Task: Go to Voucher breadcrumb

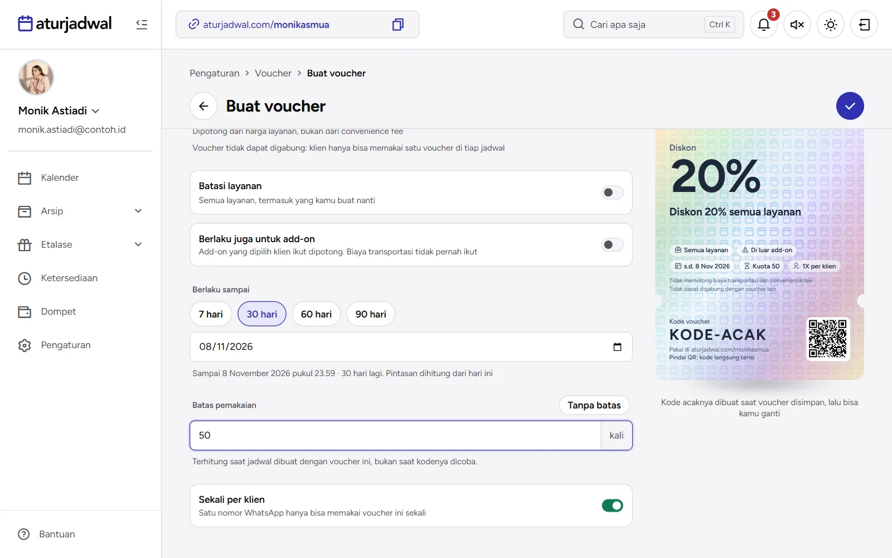Action: 273,73
